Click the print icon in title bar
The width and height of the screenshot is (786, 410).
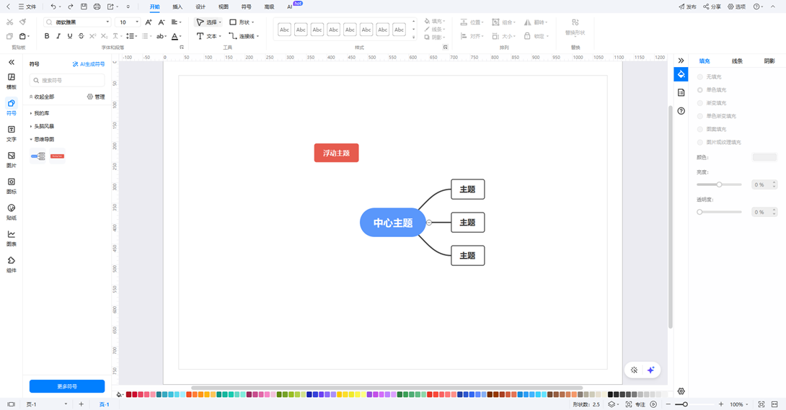tap(97, 6)
